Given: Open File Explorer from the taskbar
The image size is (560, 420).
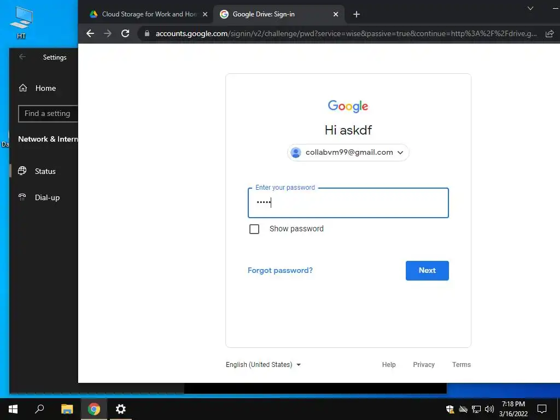Looking at the screenshot, I should 67,409.
